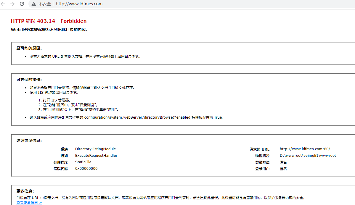Click the forward navigation arrow icon
The image size is (355, 205).
[x=12, y=4]
